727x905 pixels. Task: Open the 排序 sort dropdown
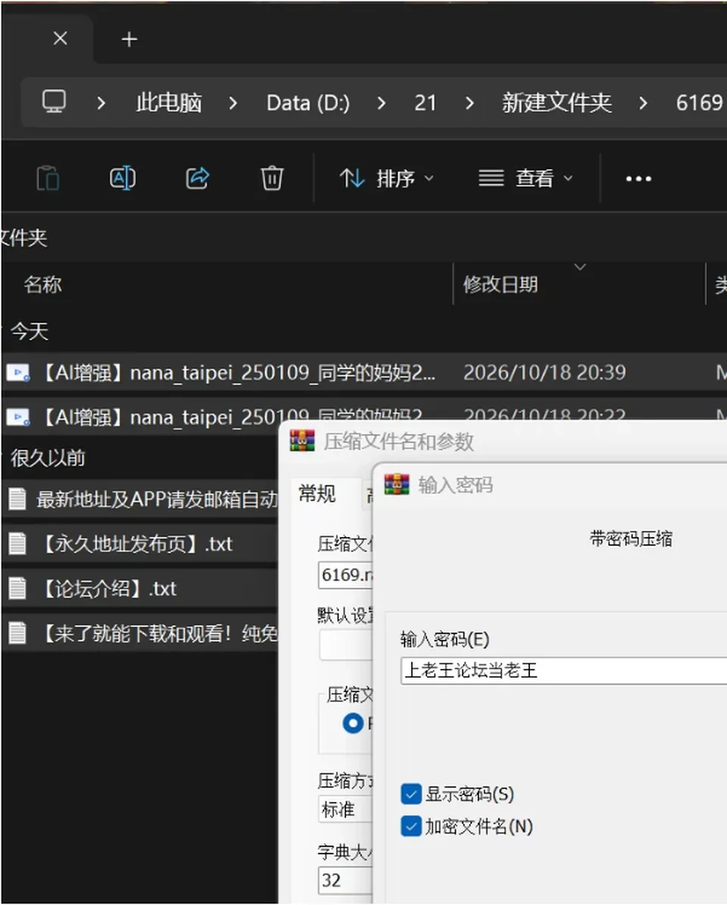(386, 178)
